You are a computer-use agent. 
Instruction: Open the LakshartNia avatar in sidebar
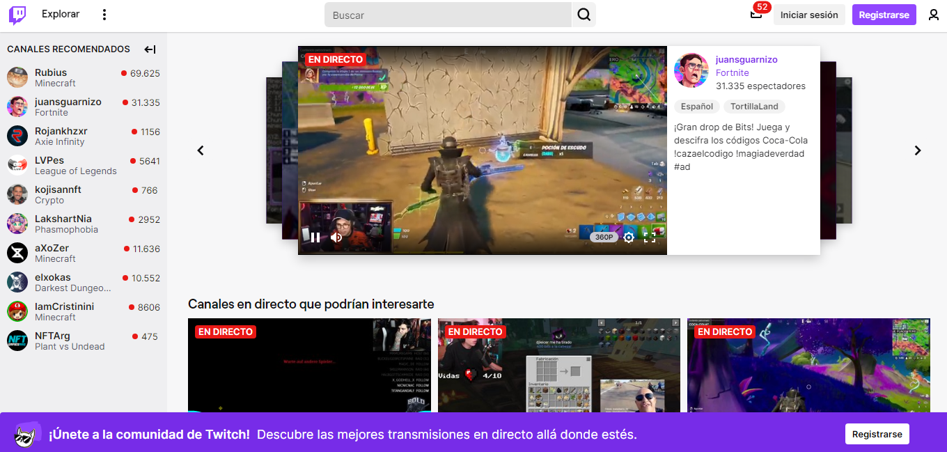17,224
